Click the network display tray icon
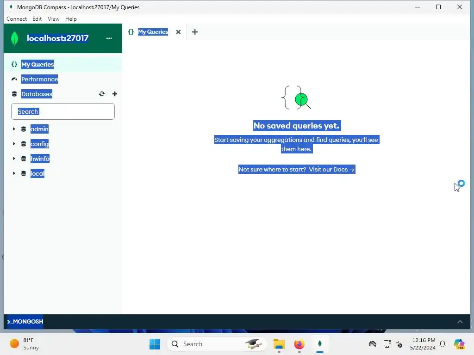The image size is (474, 355). tap(387, 344)
